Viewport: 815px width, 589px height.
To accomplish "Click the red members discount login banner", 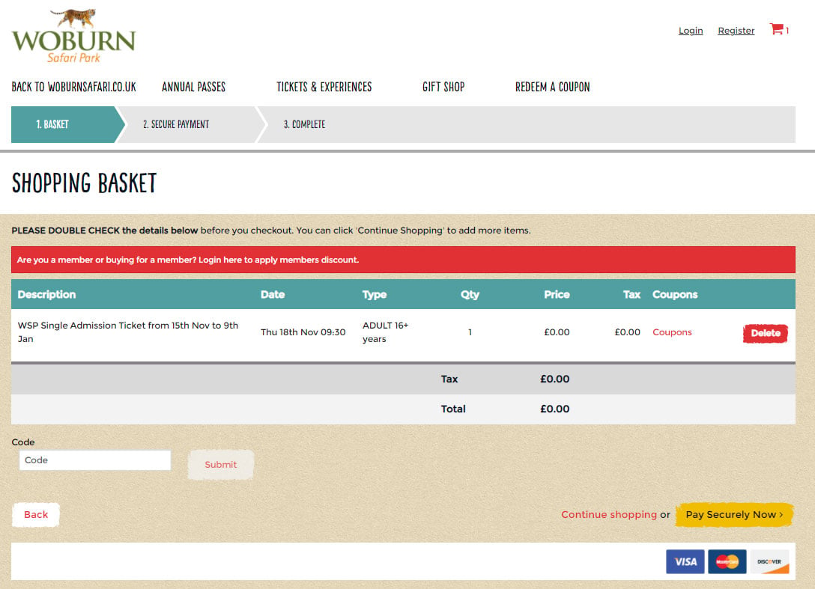I will [403, 260].
